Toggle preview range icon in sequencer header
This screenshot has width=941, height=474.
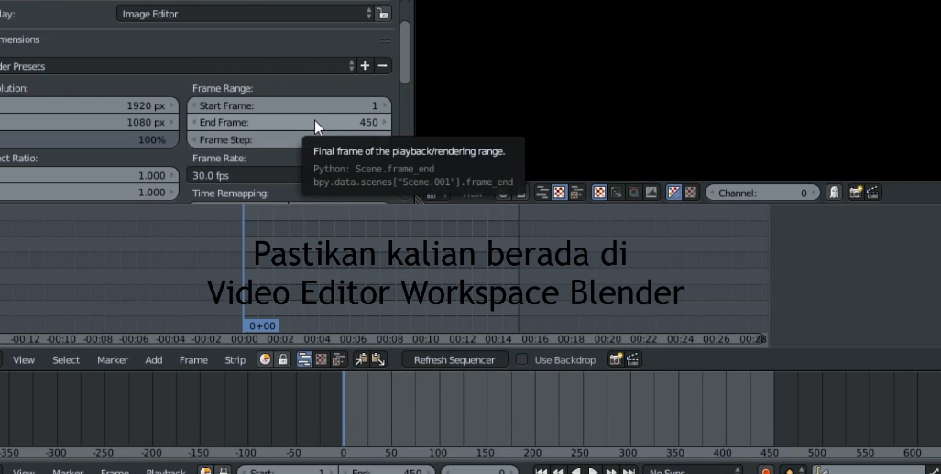click(265, 360)
